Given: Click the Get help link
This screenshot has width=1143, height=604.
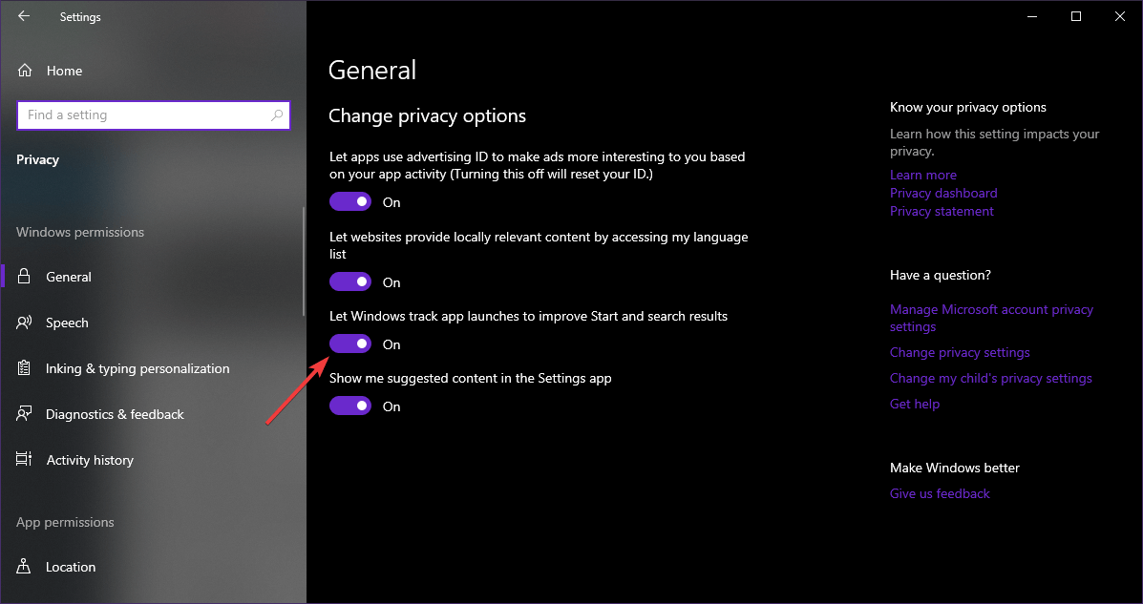Looking at the screenshot, I should click(x=914, y=404).
